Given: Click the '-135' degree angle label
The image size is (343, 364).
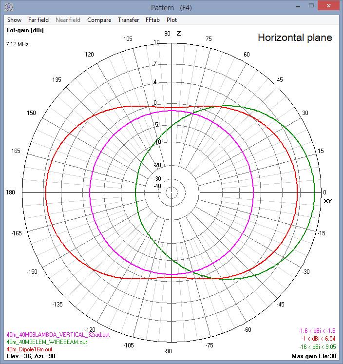Looking at the screenshot, I should pyautogui.click(x=57, y=305).
